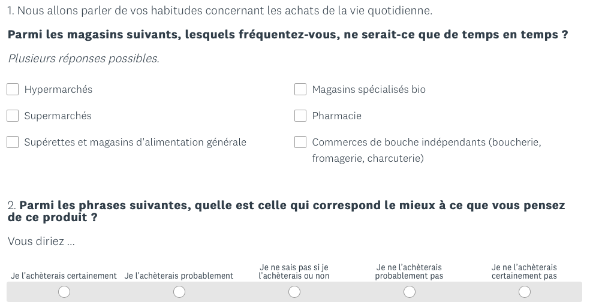Image resolution: width=590 pixels, height=308 pixels.
Task: Click the "Je ne sais pas" column header text
Action: [x=294, y=271]
